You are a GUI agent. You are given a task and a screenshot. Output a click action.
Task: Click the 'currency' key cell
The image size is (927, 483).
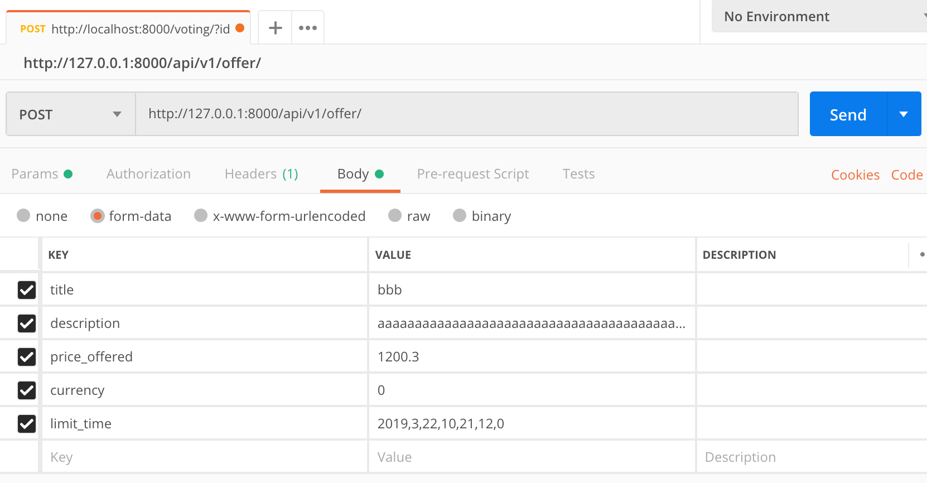[204, 390]
